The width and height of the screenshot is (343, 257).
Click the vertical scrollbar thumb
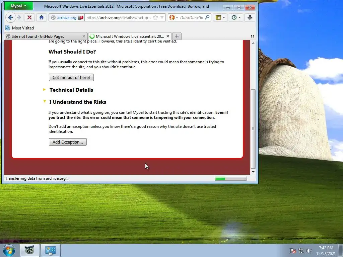[x=253, y=129]
